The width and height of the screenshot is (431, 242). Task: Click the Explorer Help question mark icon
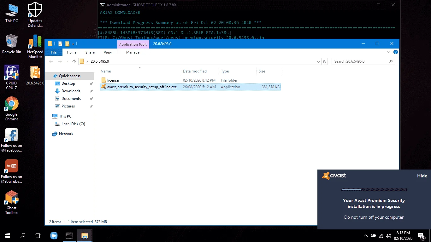(396, 52)
